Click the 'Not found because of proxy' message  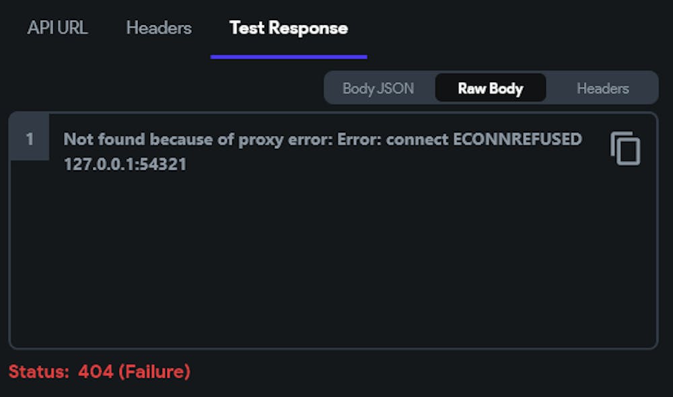[174, 140]
